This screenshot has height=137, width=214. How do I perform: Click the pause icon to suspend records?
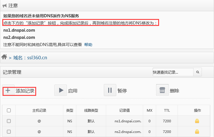[x=110, y=90]
